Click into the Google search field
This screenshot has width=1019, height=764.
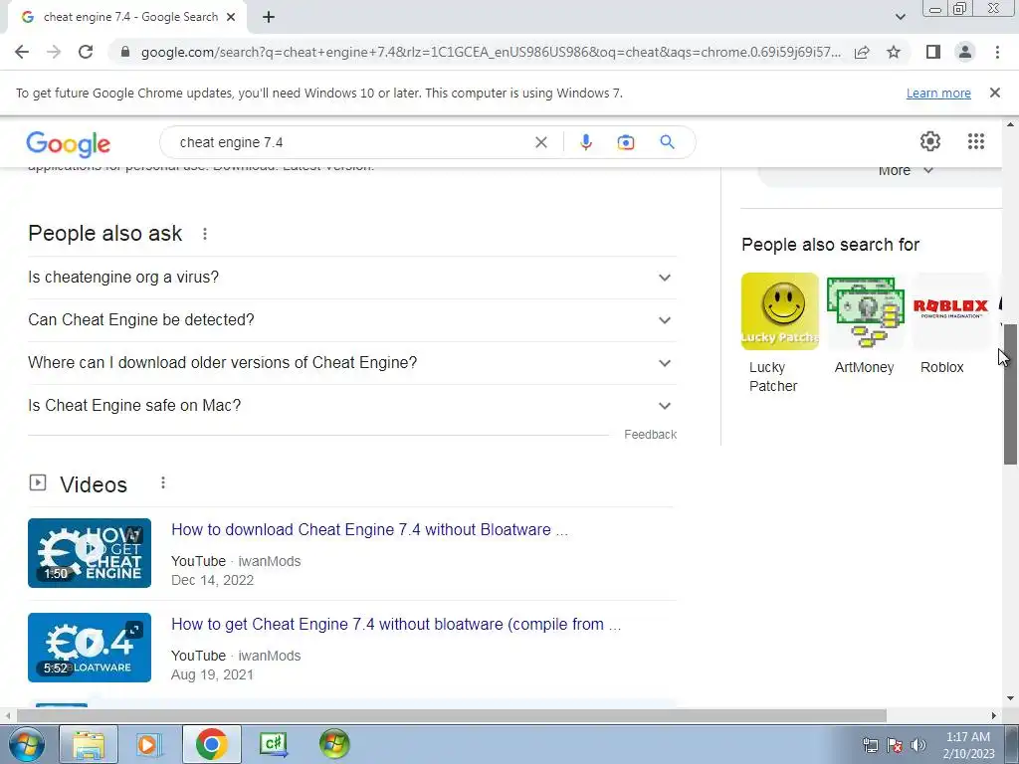point(351,142)
